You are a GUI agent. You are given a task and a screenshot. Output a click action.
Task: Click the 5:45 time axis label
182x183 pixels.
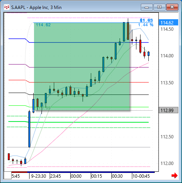coord(16,176)
